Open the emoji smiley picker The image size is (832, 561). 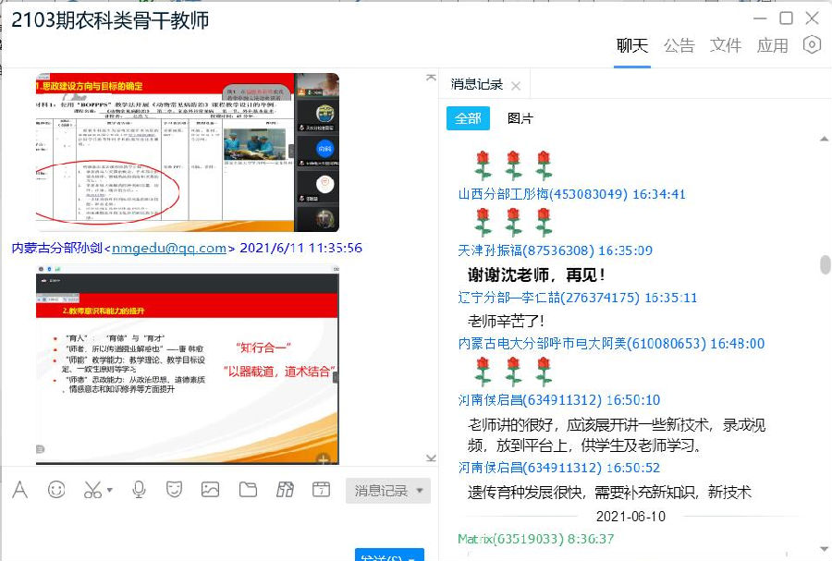56,490
